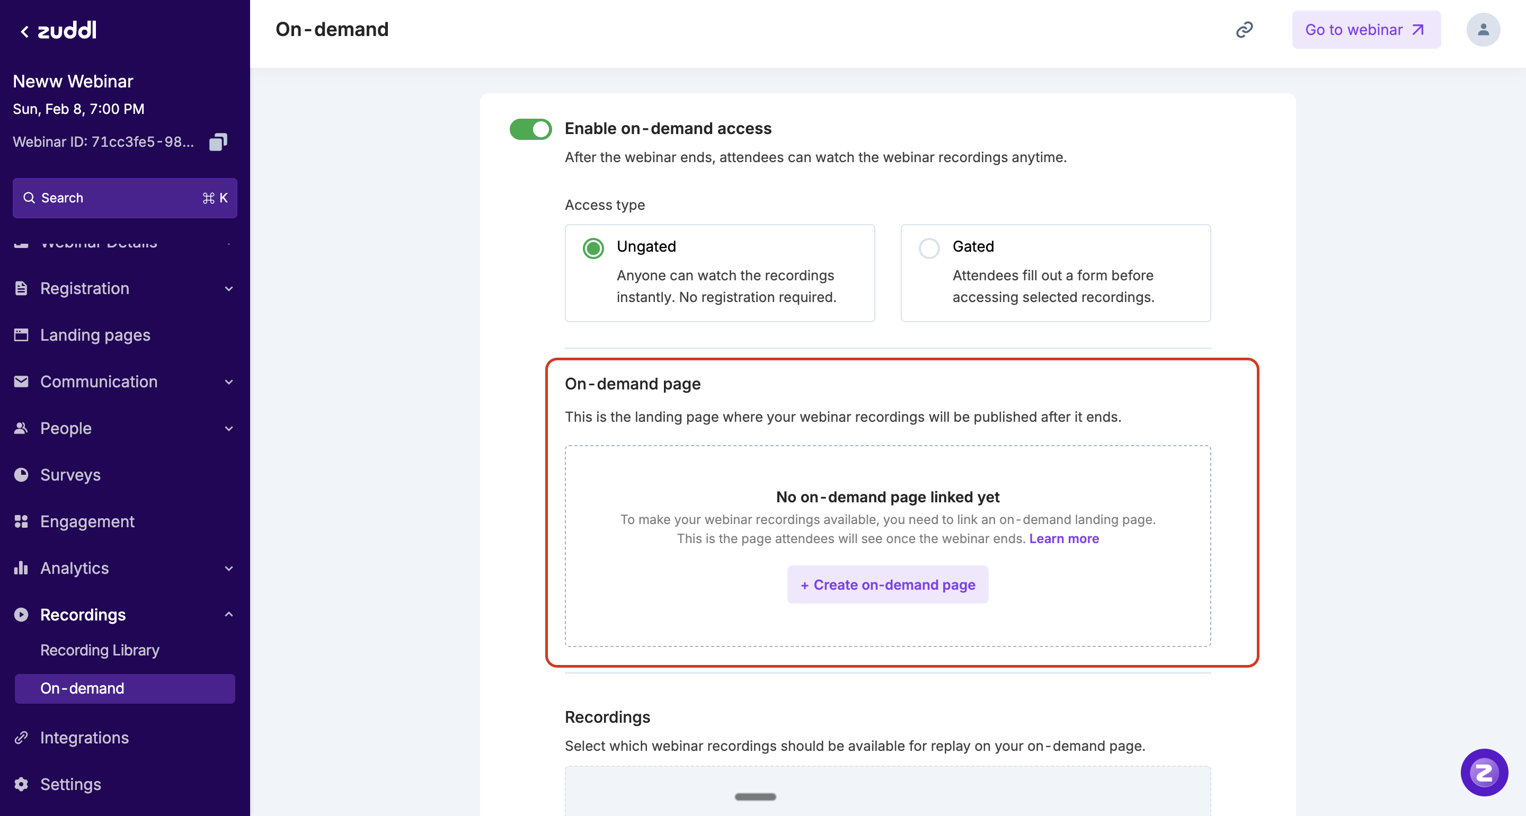Click Create on-demand page button

coord(888,585)
